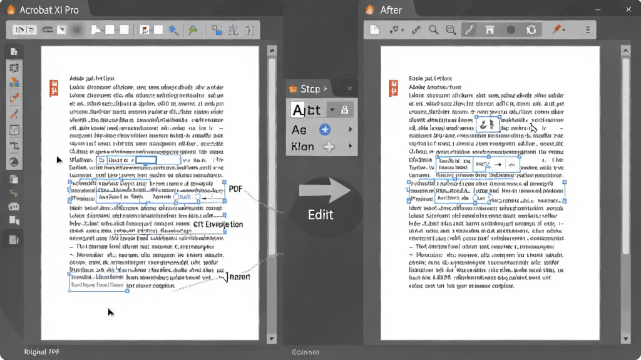
Task: Click the bottom document icon in the left sidebar
Action: pyautogui.click(x=14, y=239)
